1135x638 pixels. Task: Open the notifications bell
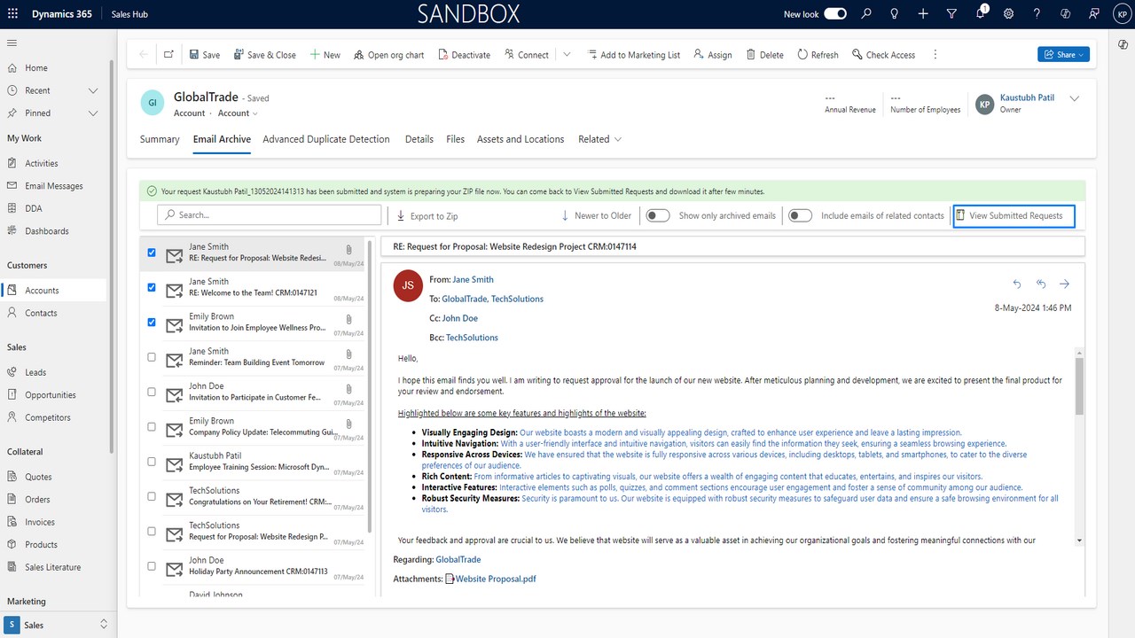980,14
